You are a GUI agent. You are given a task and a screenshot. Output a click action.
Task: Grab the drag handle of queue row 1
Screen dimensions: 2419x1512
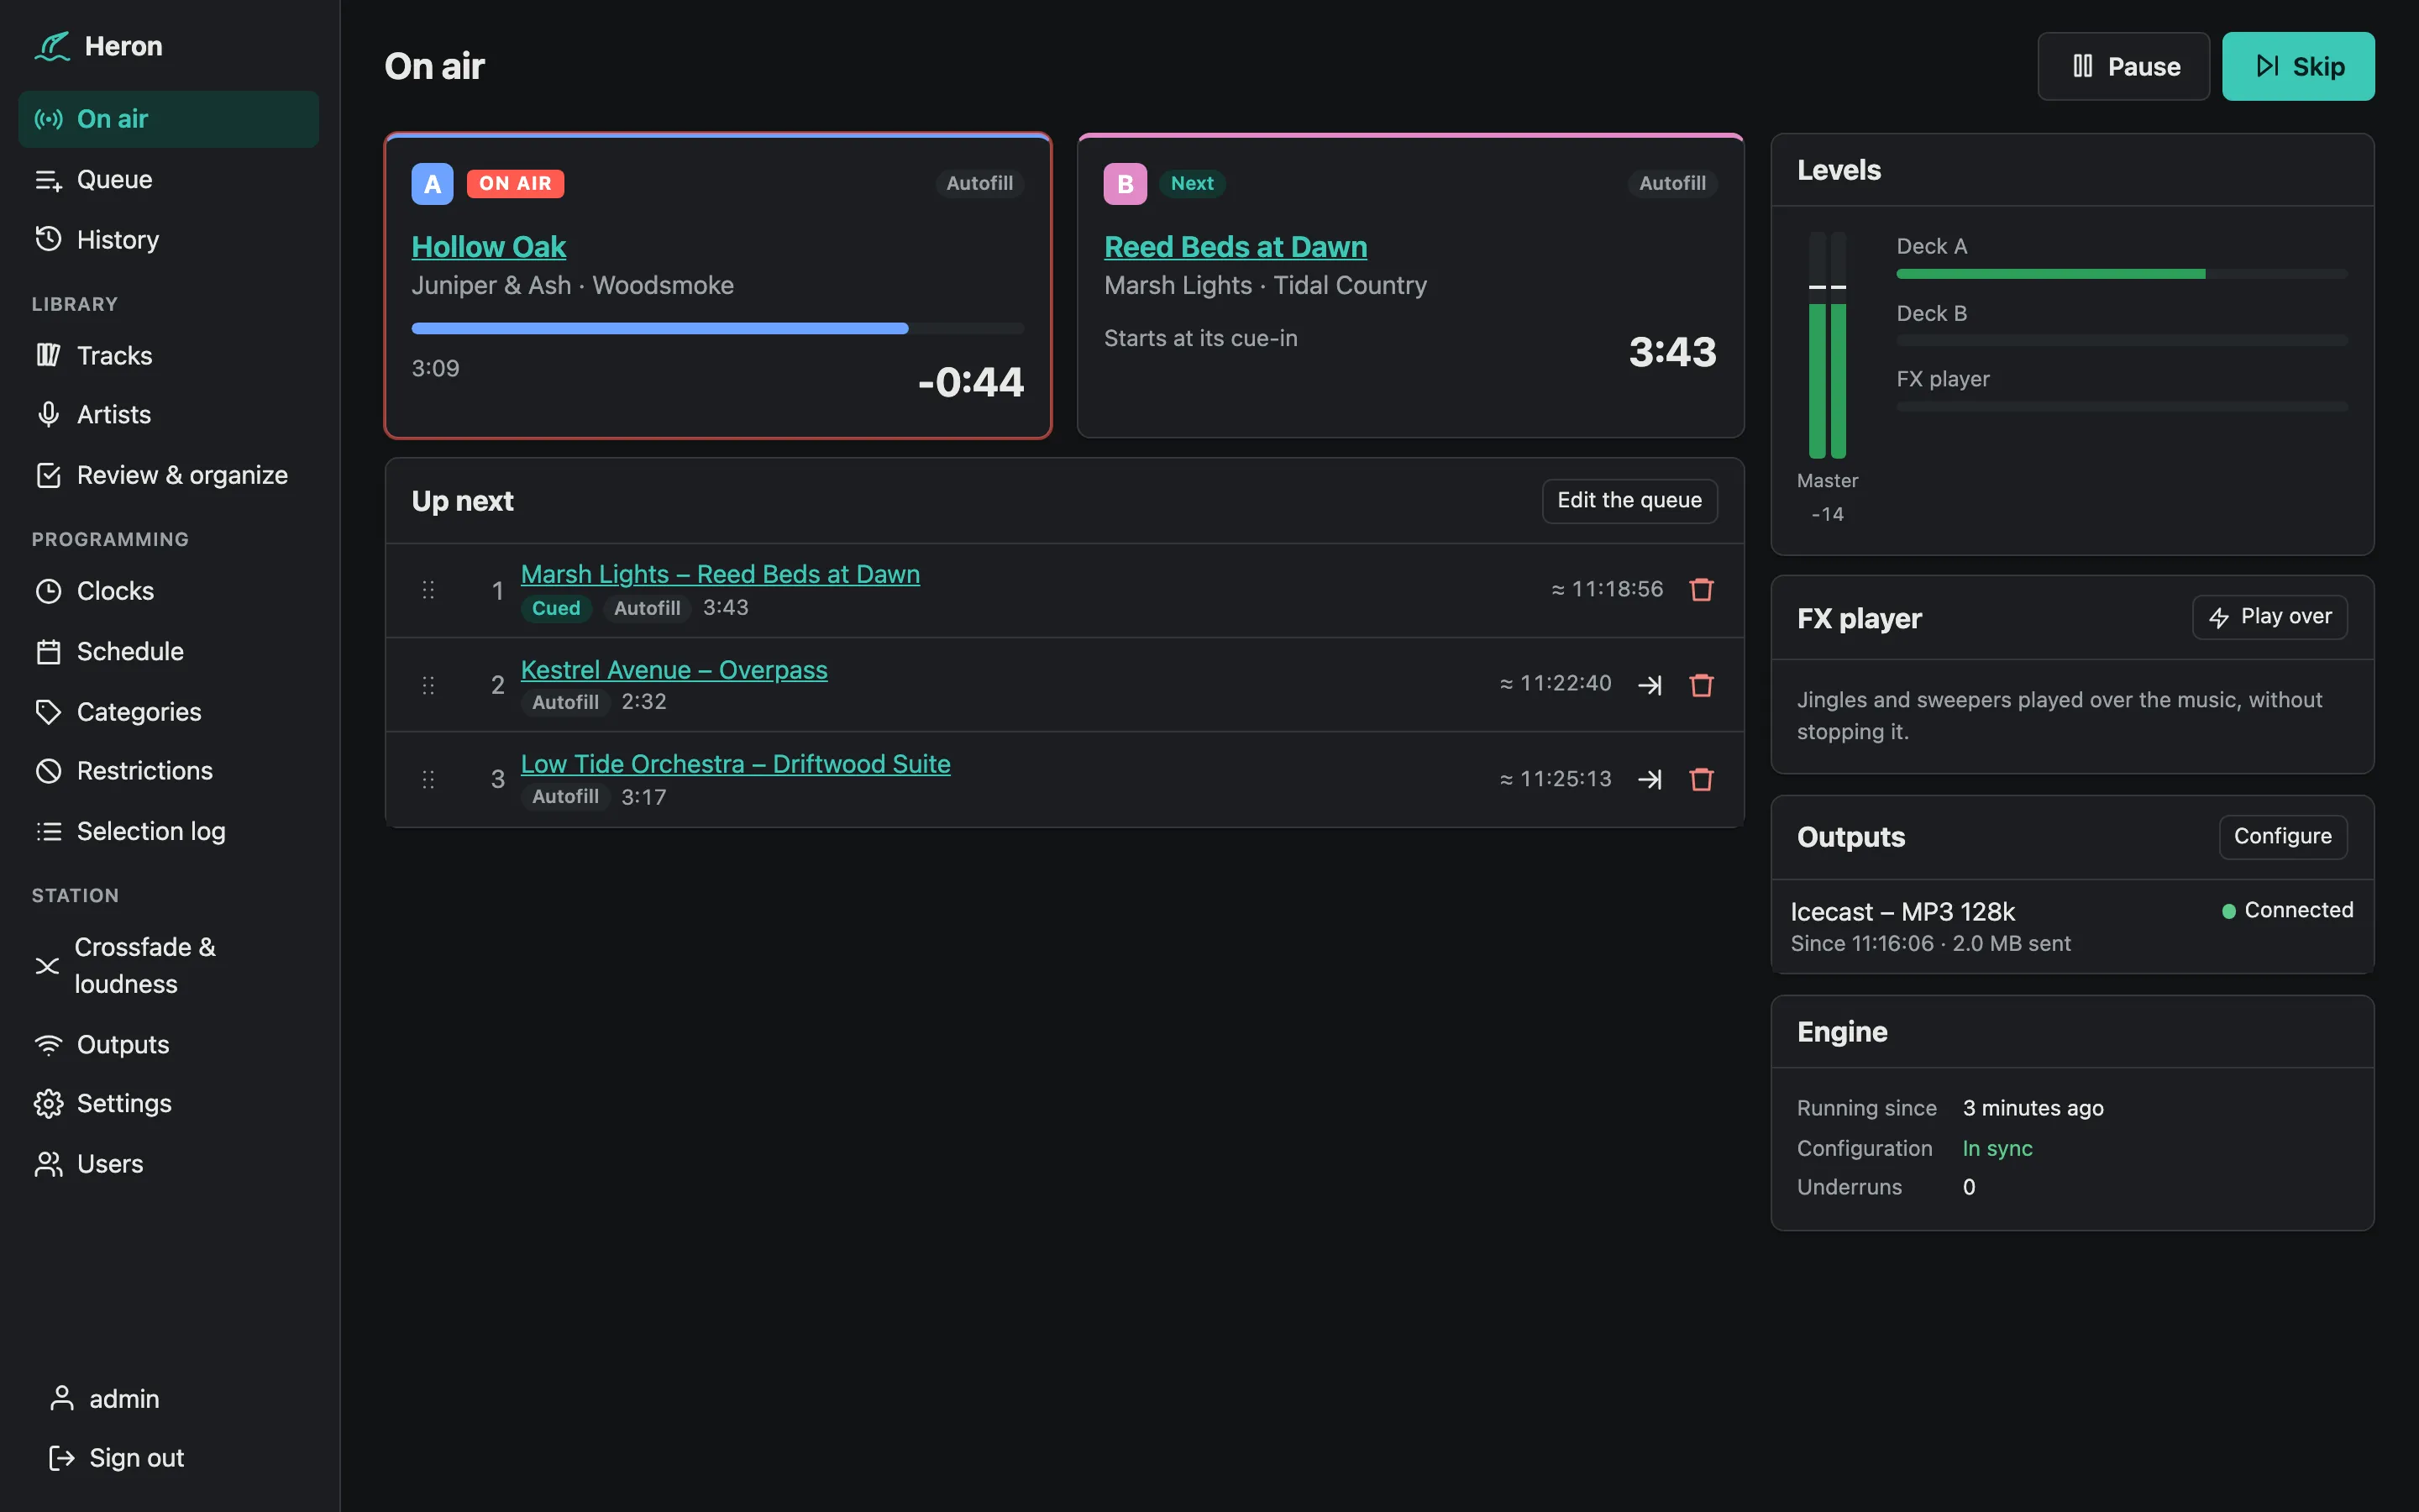pyautogui.click(x=428, y=590)
